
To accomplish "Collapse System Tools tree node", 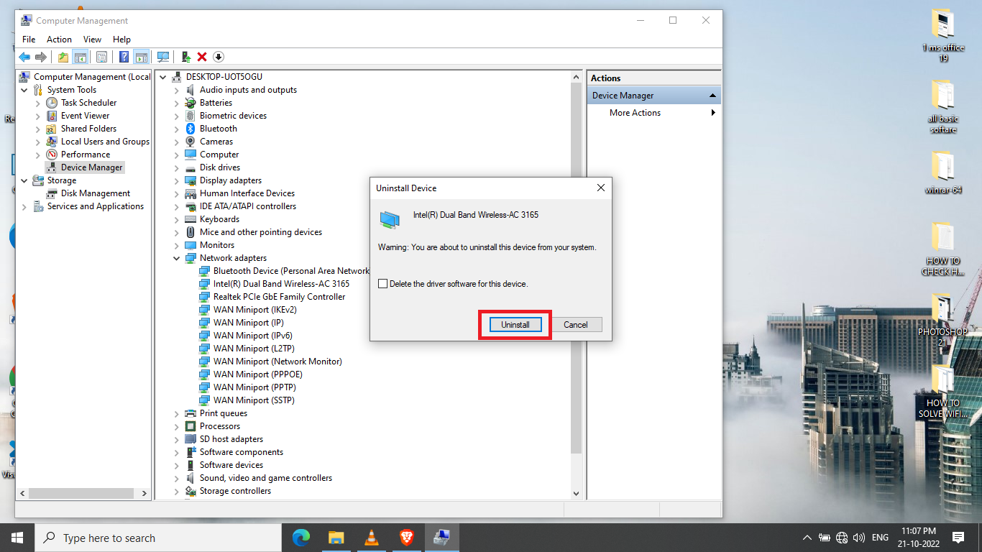I will coord(24,90).
